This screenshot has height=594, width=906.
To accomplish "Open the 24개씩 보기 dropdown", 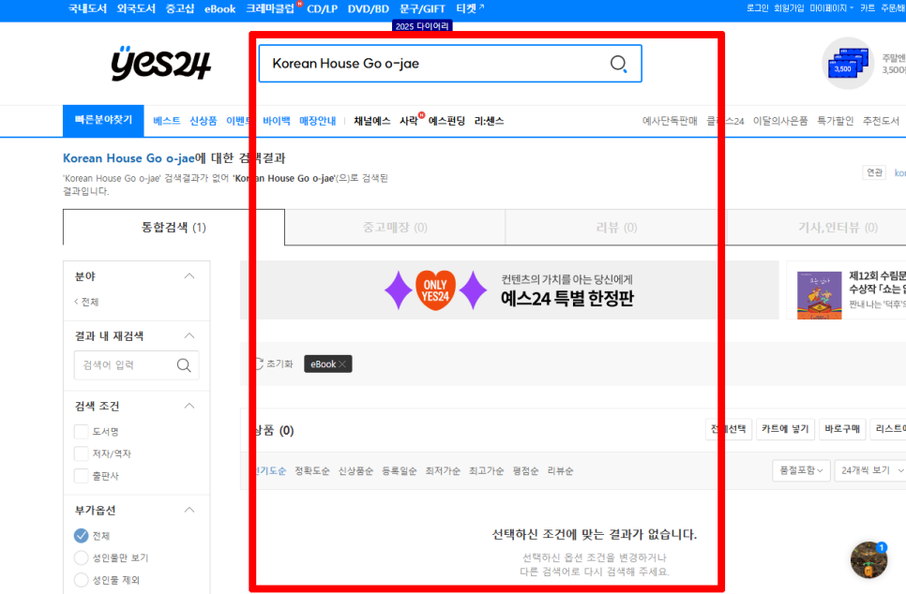I will (870, 470).
